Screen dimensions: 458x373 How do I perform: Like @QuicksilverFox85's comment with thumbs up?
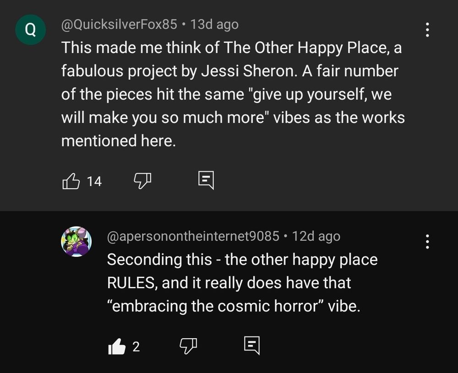tap(72, 181)
